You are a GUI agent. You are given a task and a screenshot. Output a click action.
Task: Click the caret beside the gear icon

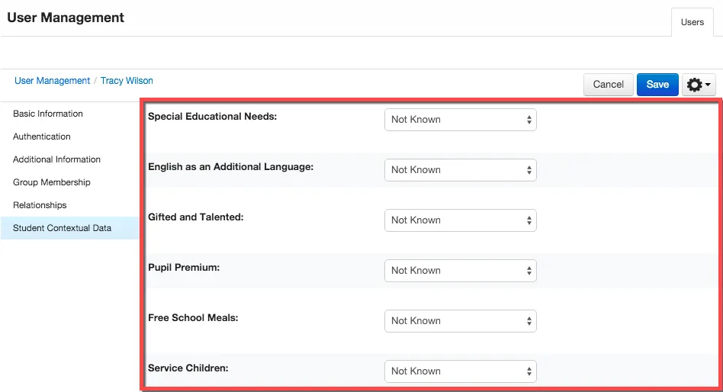708,85
